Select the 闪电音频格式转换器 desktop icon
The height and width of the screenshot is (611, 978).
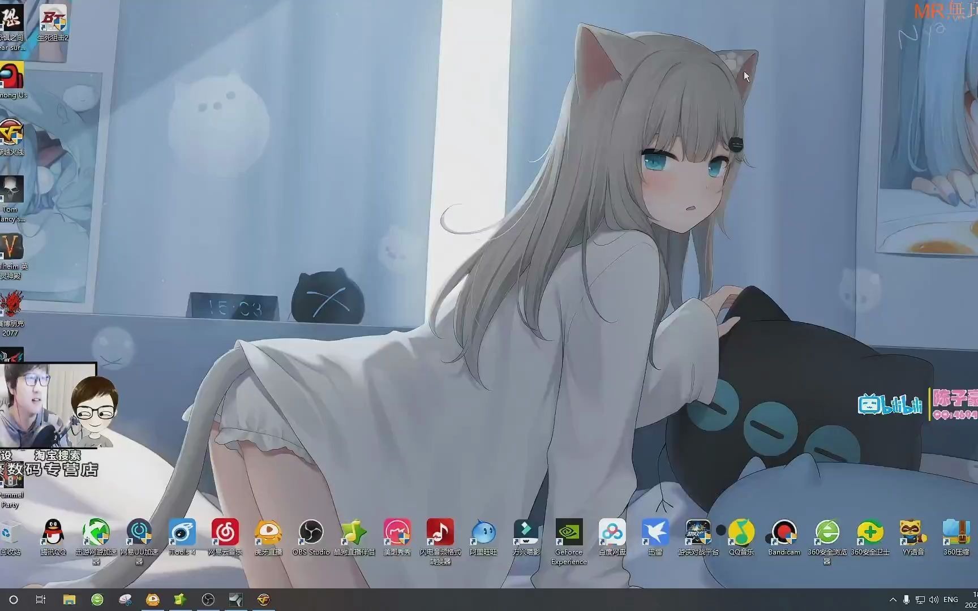(440, 541)
